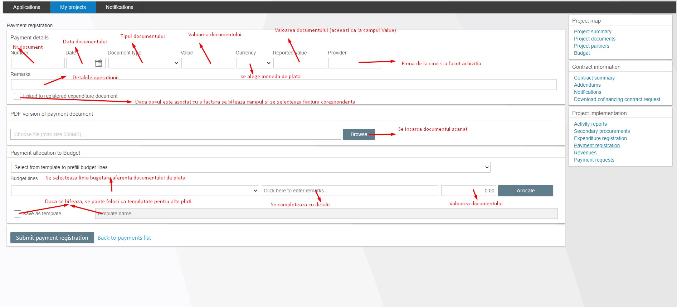Go back to payments list
Screen dimensions: 677x307
[x=124, y=238]
